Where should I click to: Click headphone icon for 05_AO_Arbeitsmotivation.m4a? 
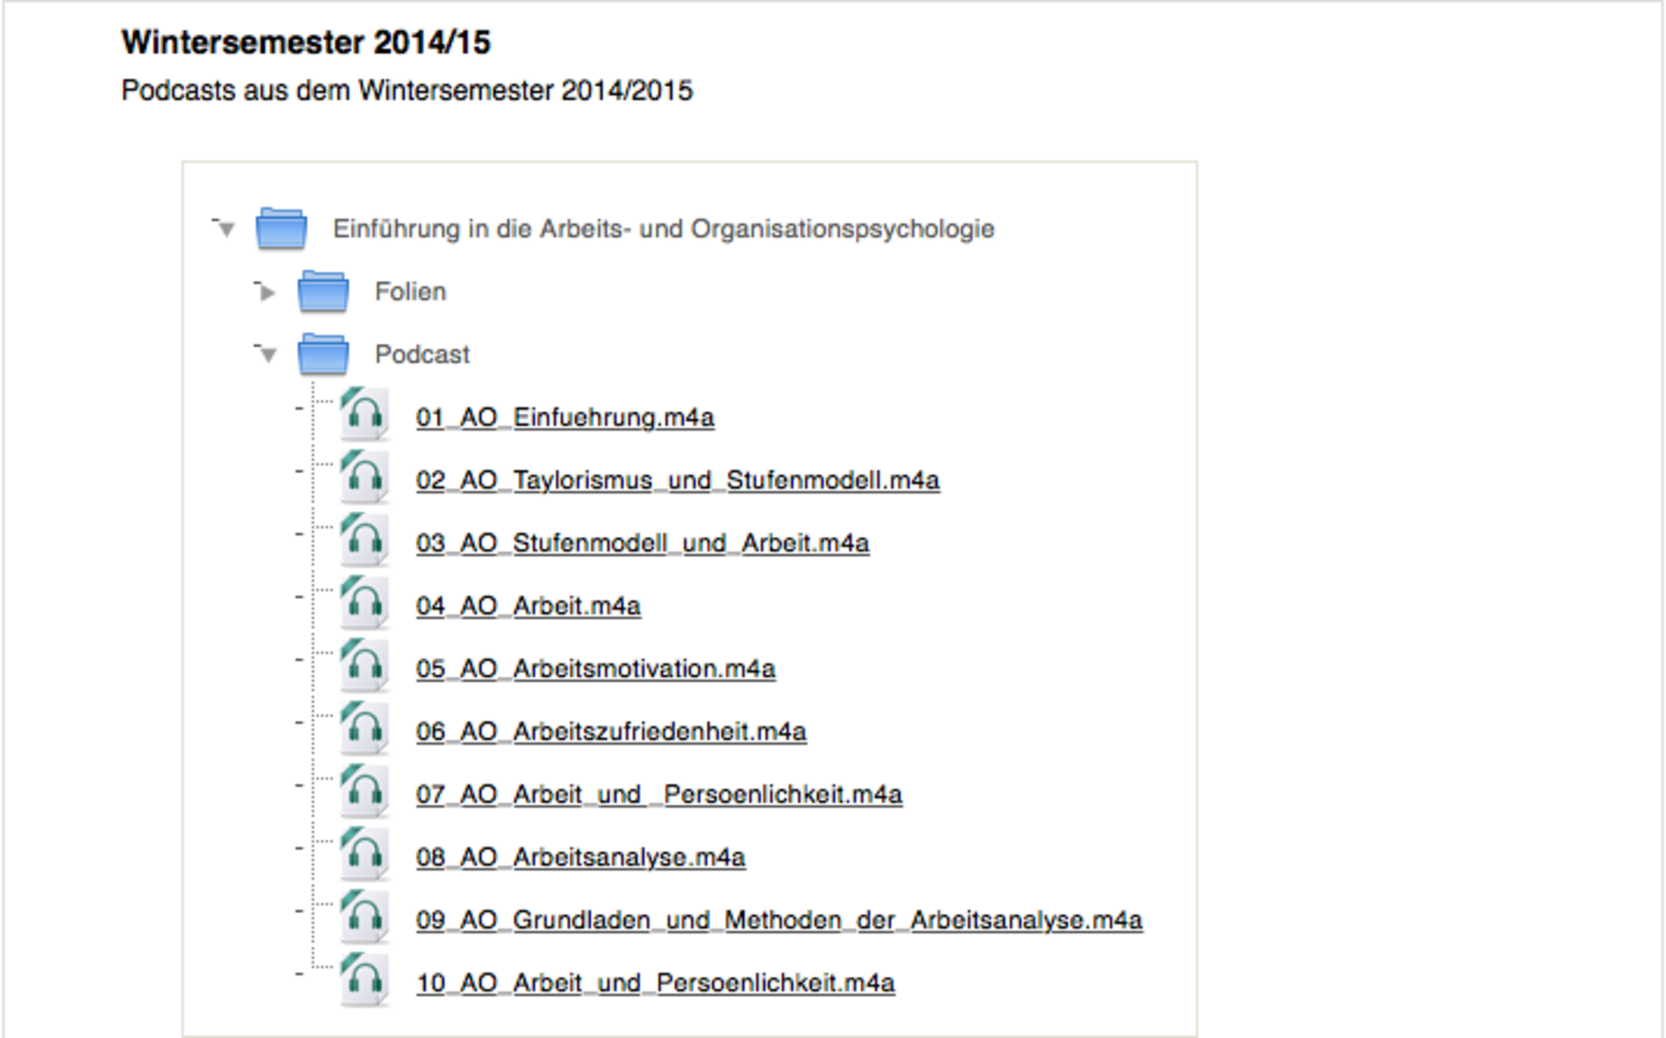point(364,666)
